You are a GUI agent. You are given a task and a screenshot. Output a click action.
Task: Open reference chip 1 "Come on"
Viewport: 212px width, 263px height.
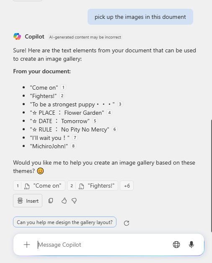(39, 186)
